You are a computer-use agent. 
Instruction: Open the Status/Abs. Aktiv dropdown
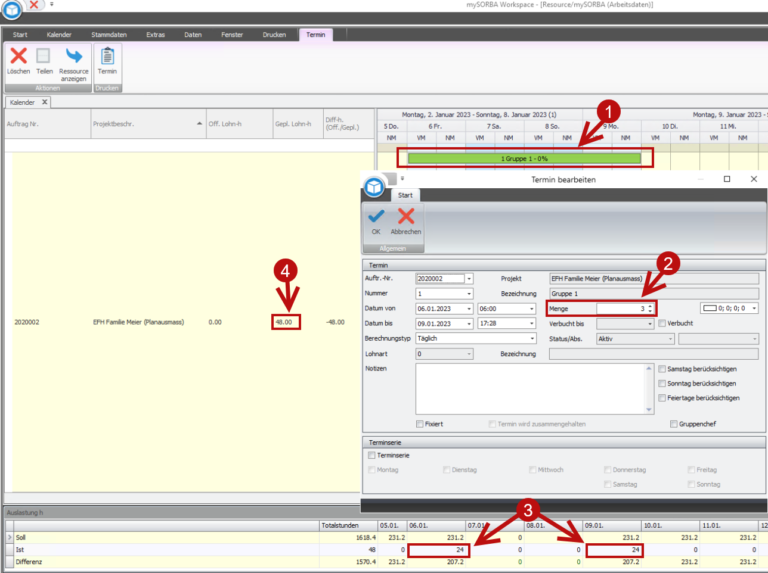(670, 339)
